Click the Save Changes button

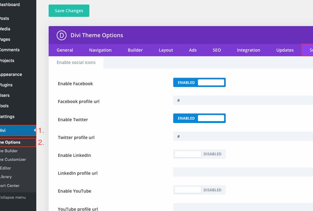(69, 11)
